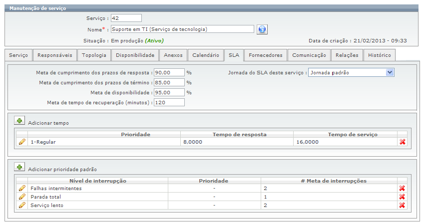Viewport: 421px width, 224px height.
Task: Go to the Fornecedores tab
Action: 266,55
